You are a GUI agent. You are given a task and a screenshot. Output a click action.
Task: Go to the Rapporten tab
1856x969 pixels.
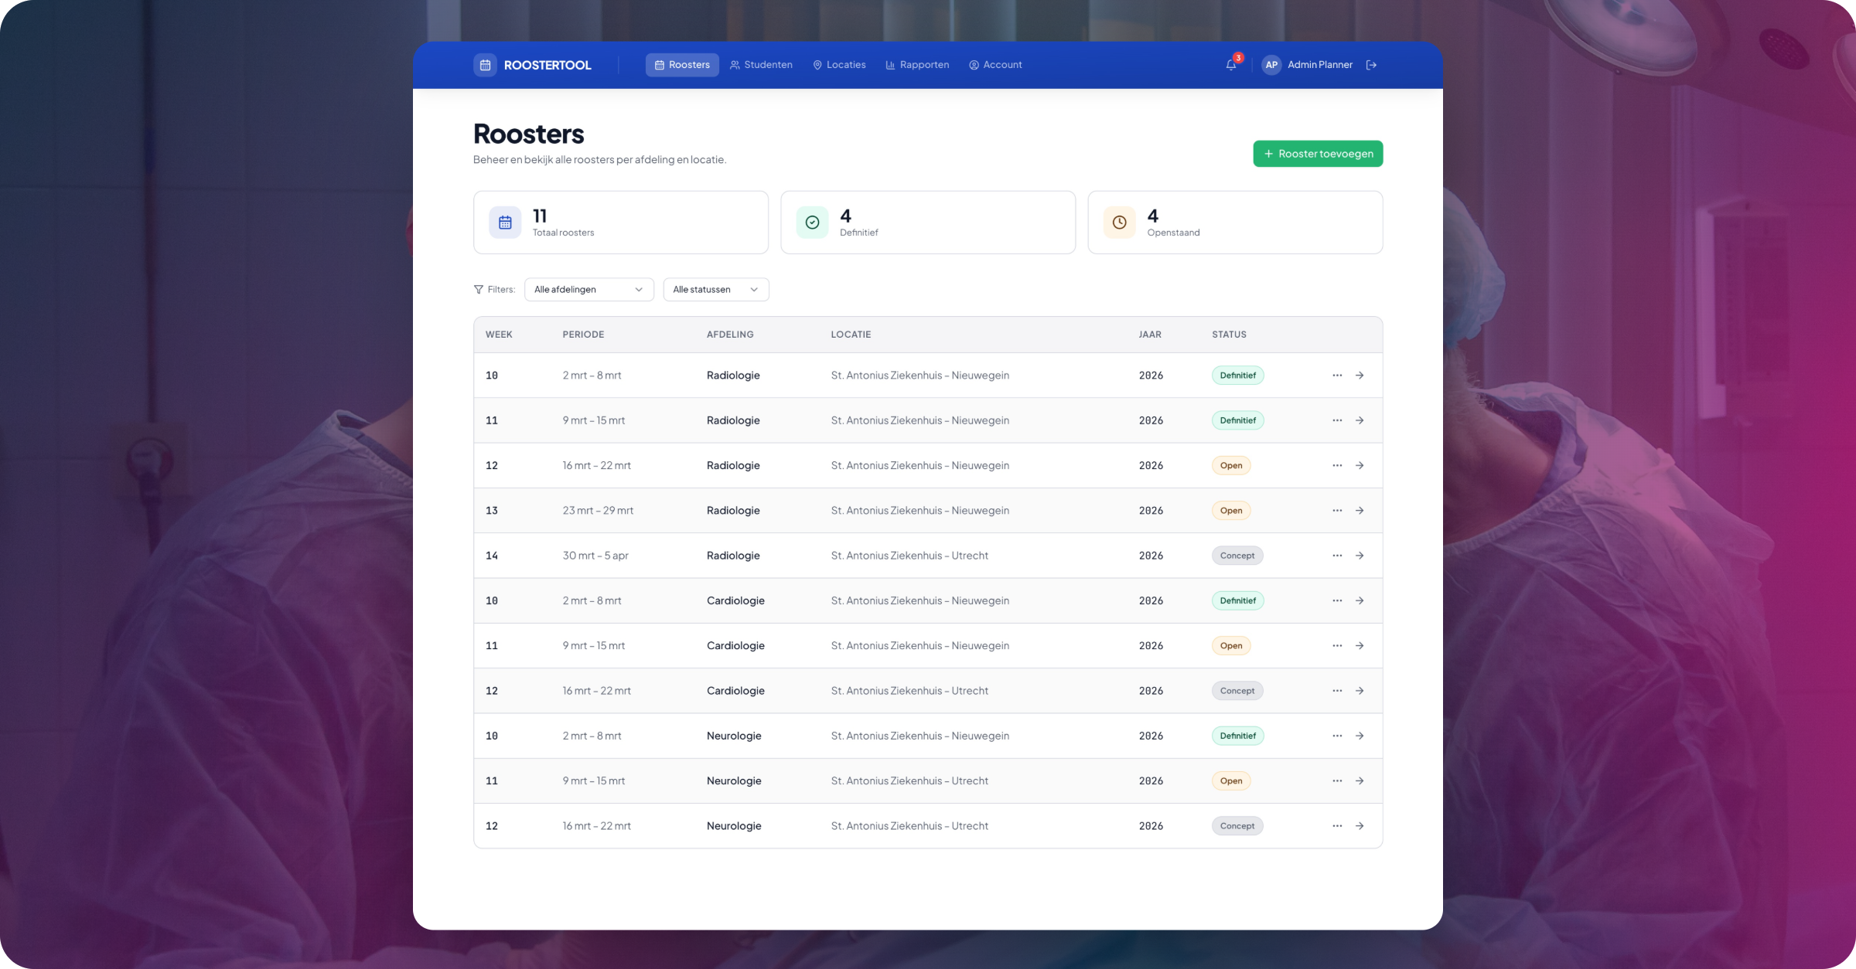coord(917,65)
